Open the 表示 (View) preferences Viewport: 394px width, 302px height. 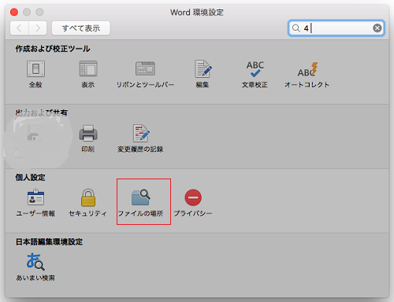coord(88,74)
